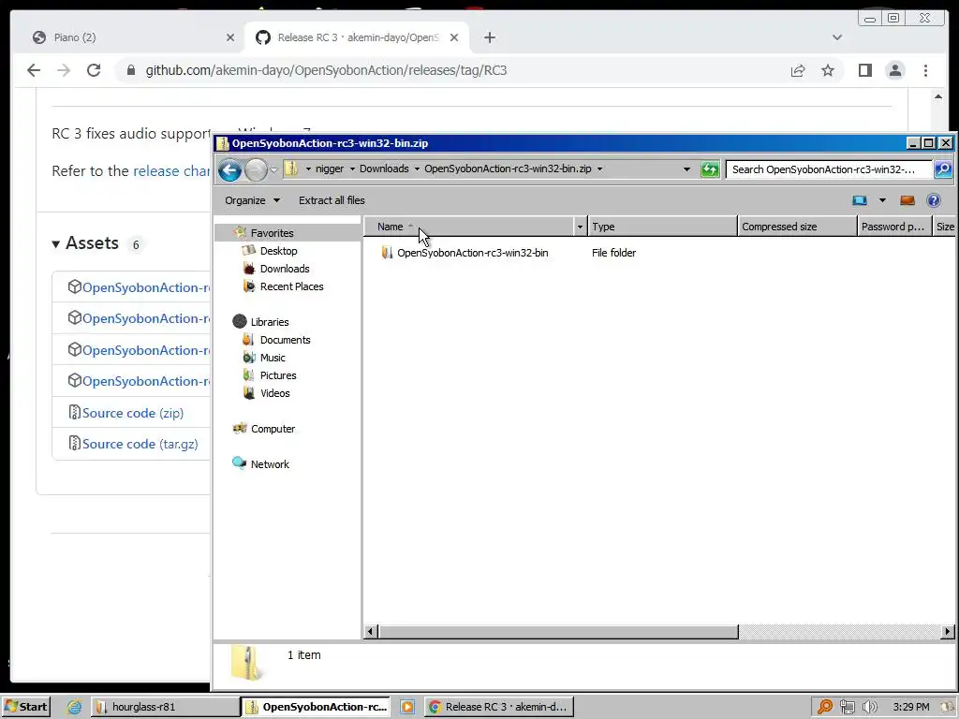Select Network in the navigation pane
Image resolution: width=959 pixels, height=719 pixels.
click(x=269, y=464)
